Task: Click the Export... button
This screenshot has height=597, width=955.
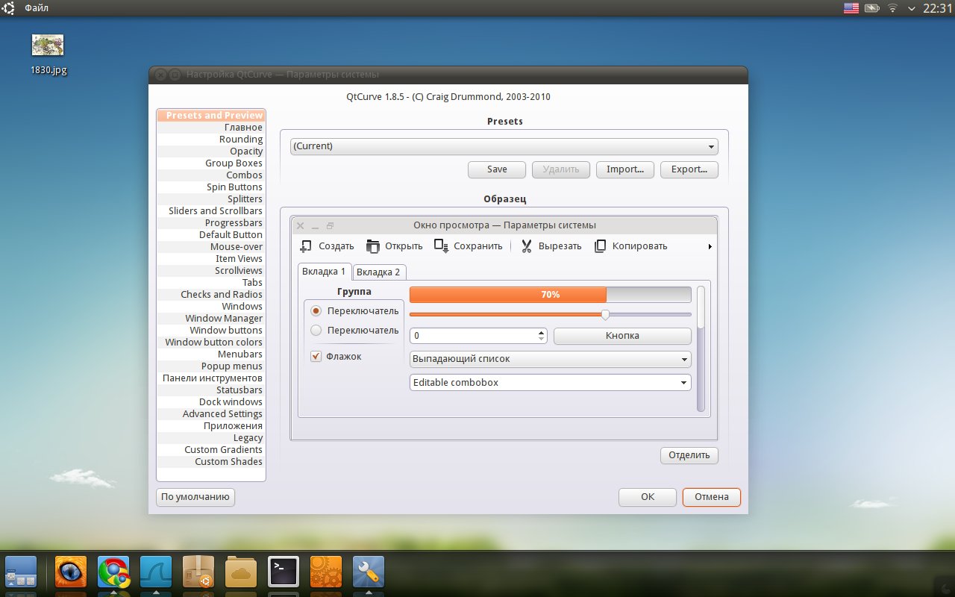Action: tap(689, 169)
